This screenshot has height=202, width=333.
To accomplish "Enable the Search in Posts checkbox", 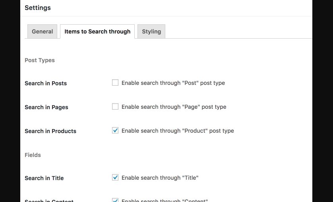I will click(115, 83).
